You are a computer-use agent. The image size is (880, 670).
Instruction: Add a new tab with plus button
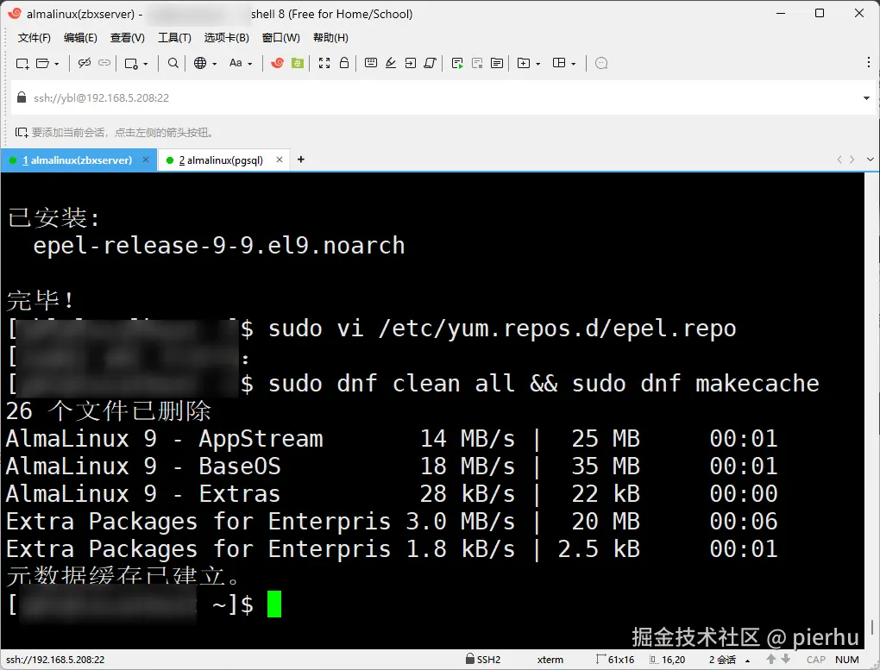tap(301, 160)
